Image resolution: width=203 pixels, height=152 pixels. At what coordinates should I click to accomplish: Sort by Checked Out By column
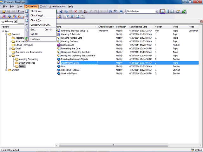click(x=106, y=27)
